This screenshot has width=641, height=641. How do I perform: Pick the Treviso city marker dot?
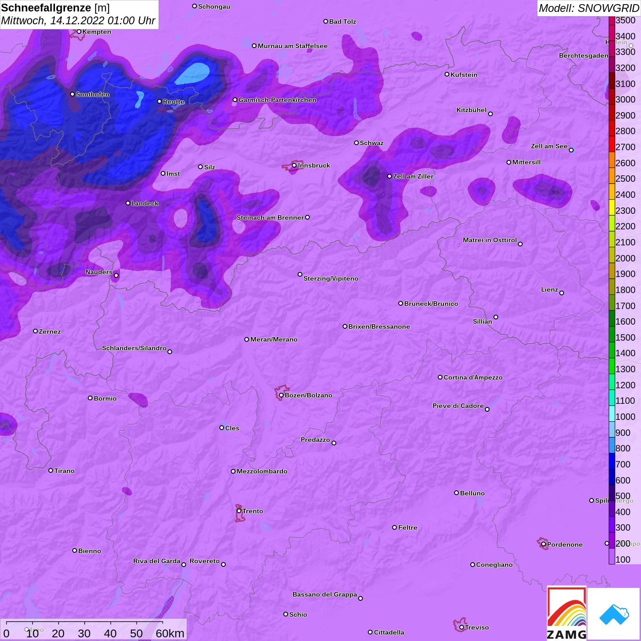click(462, 627)
